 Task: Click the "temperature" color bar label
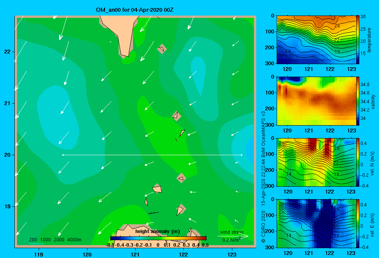369,40
